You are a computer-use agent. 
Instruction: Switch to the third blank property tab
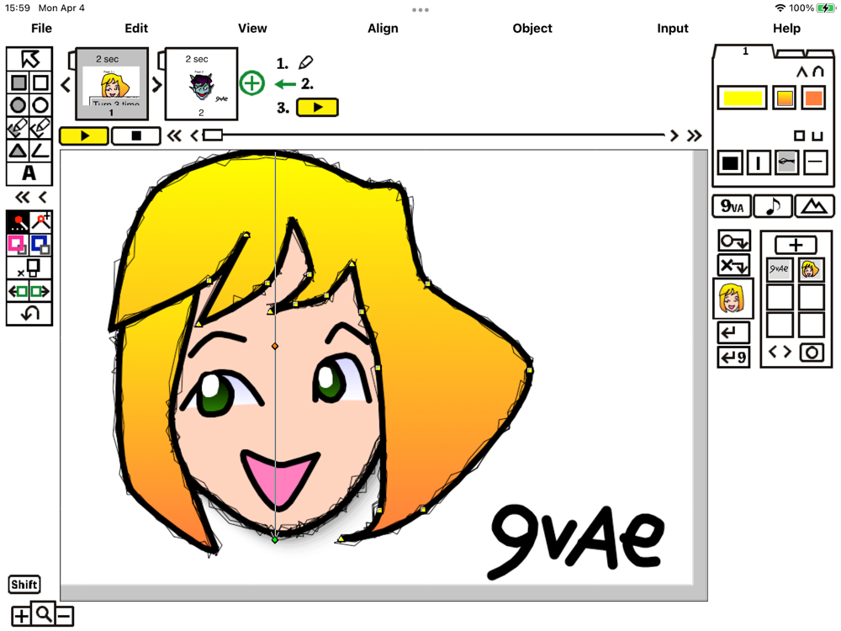coord(820,53)
